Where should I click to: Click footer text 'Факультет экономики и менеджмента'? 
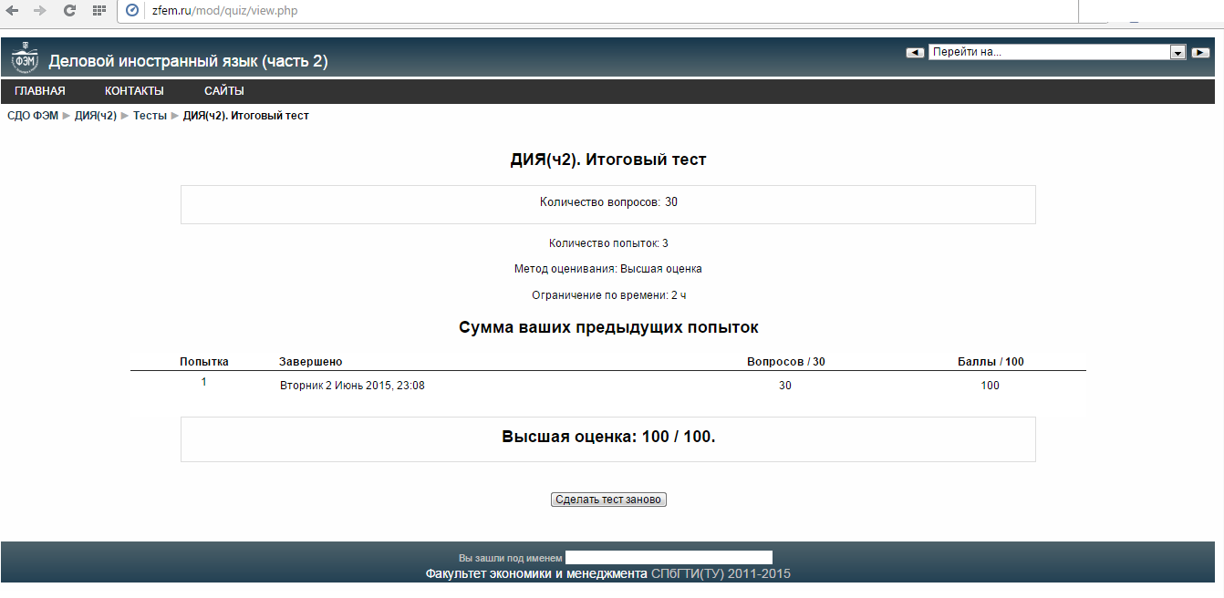(x=536, y=574)
